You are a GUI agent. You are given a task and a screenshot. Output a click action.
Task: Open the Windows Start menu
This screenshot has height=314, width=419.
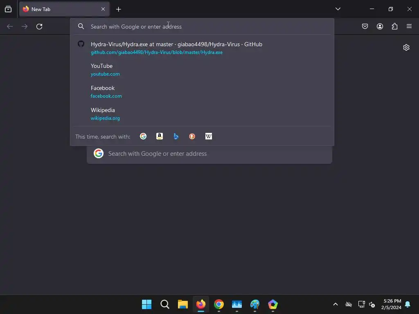coord(147,304)
